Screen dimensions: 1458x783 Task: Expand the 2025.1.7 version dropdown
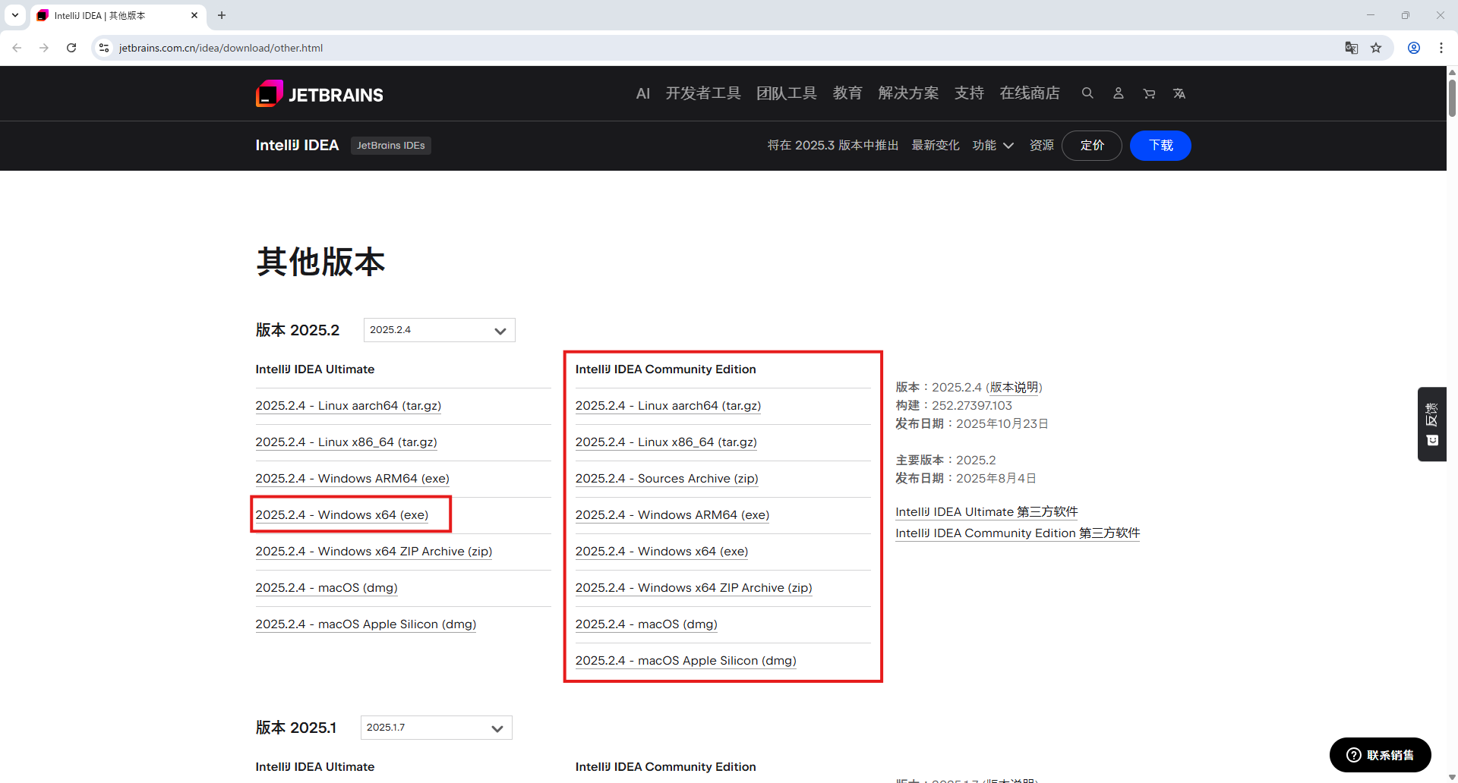pyautogui.click(x=437, y=728)
